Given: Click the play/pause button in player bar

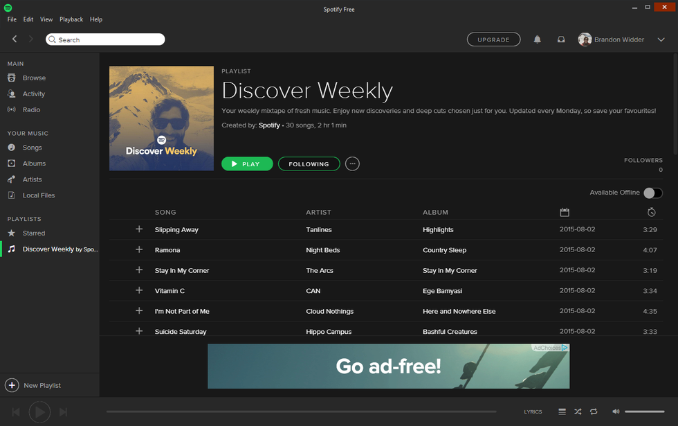Looking at the screenshot, I should 39,412.
